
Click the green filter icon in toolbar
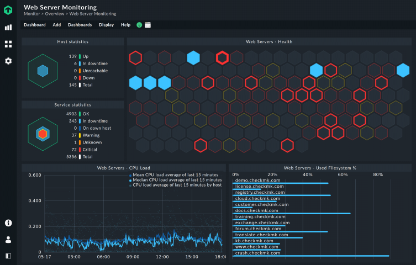(139, 25)
